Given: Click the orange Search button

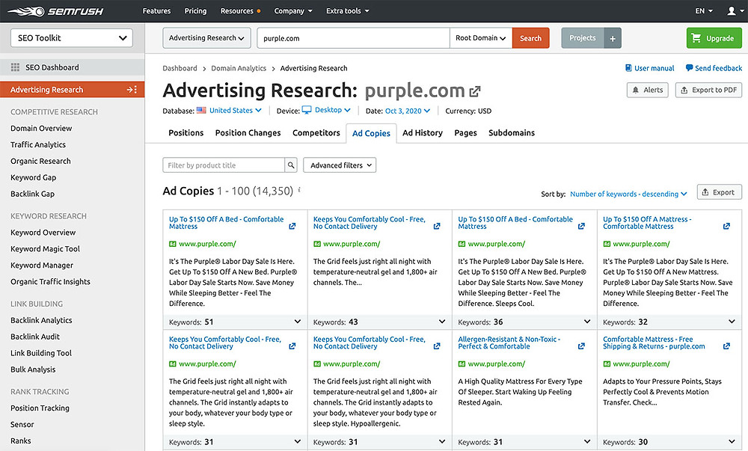Looking at the screenshot, I should click(x=530, y=38).
